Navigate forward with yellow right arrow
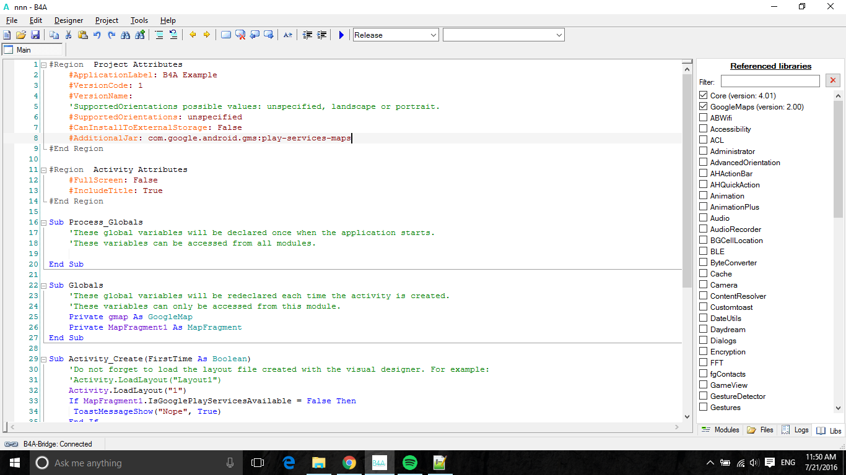Viewport: 846px width, 475px height. 207,35
